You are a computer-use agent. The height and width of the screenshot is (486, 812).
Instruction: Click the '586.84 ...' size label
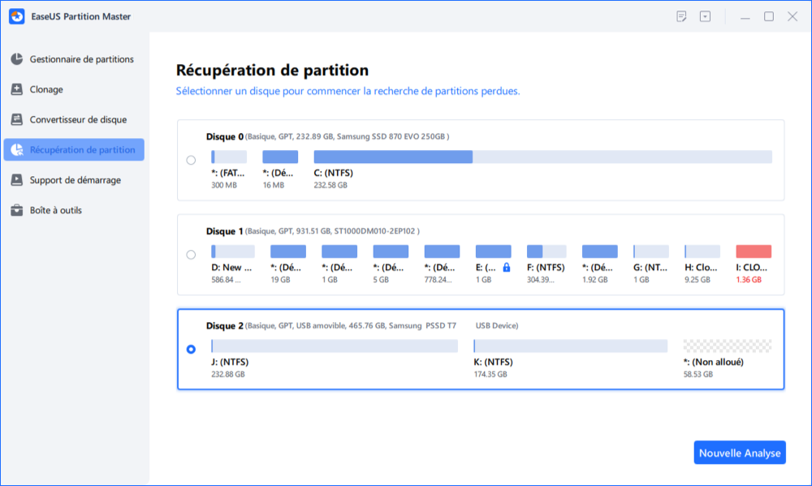coord(227,280)
